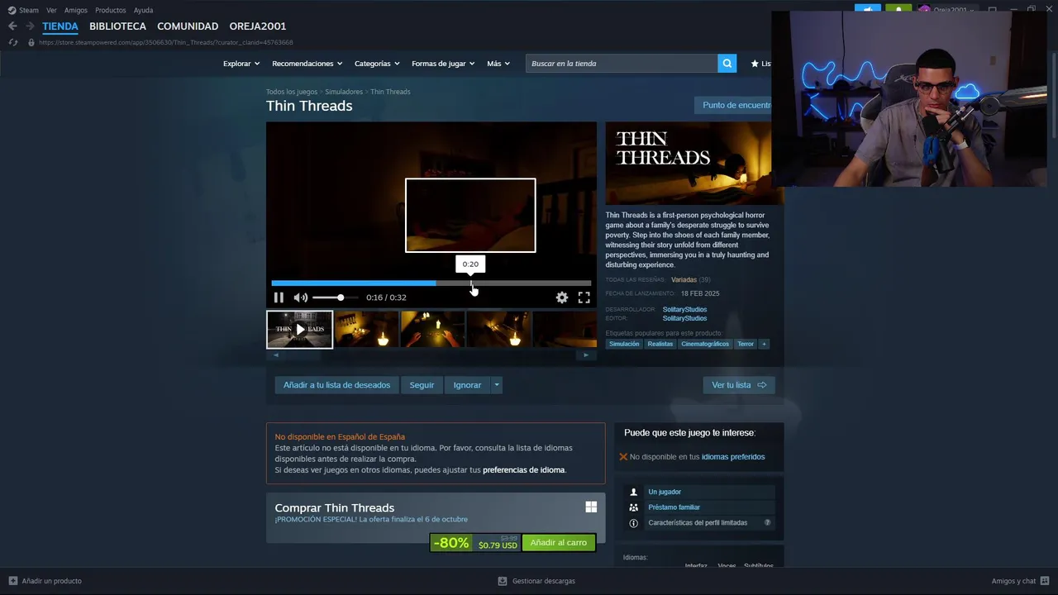1058x595 pixels.
Task: Open the Categorías dropdown menu
Action: pyautogui.click(x=377, y=64)
